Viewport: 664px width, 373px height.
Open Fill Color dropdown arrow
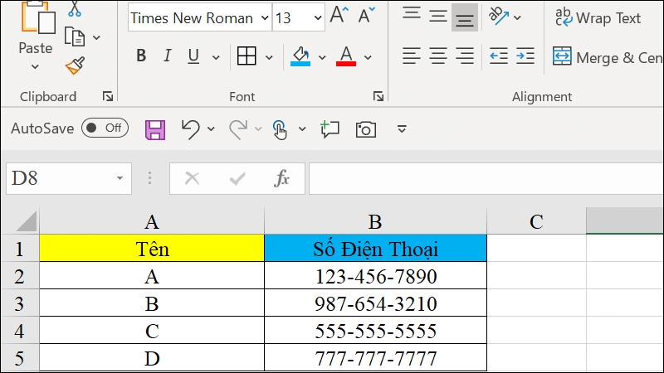pos(322,57)
